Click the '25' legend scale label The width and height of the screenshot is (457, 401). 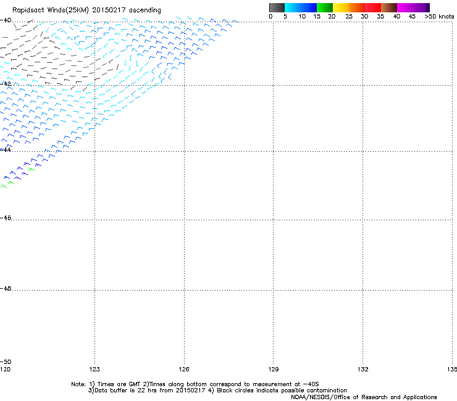point(349,17)
